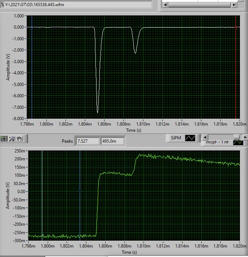This screenshot has width=248, height=257.
Task: Click the -300m Y-axis label on lower graph
Action: 19,241
